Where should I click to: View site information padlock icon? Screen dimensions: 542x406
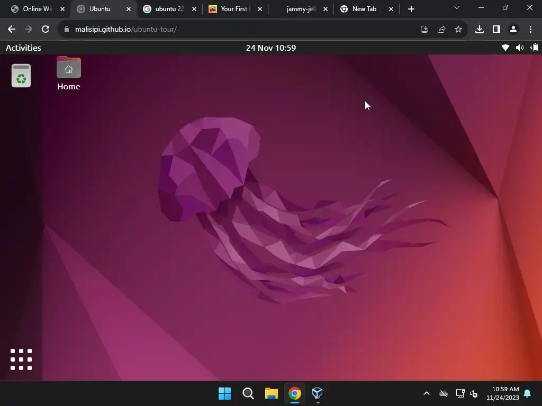click(x=66, y=30)
